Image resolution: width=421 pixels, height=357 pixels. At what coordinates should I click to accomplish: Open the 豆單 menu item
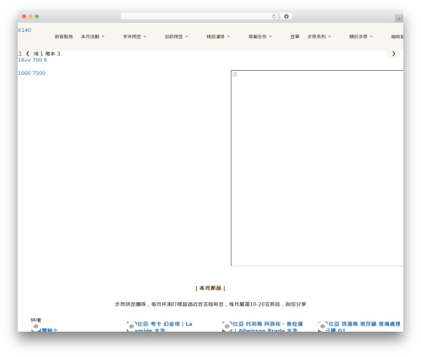295,36
